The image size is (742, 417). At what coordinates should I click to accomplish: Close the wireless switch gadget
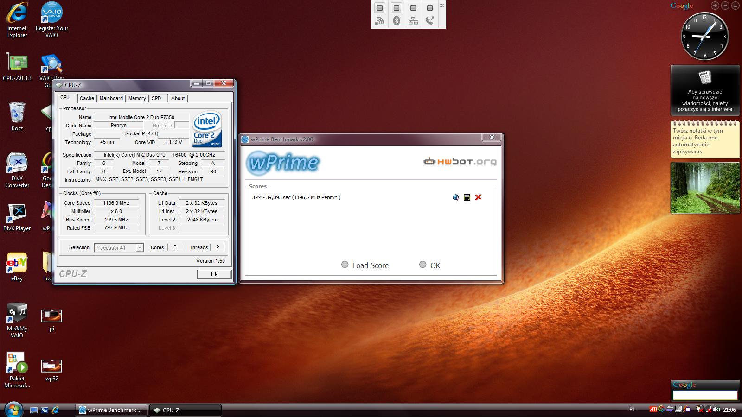coord(441,6)
